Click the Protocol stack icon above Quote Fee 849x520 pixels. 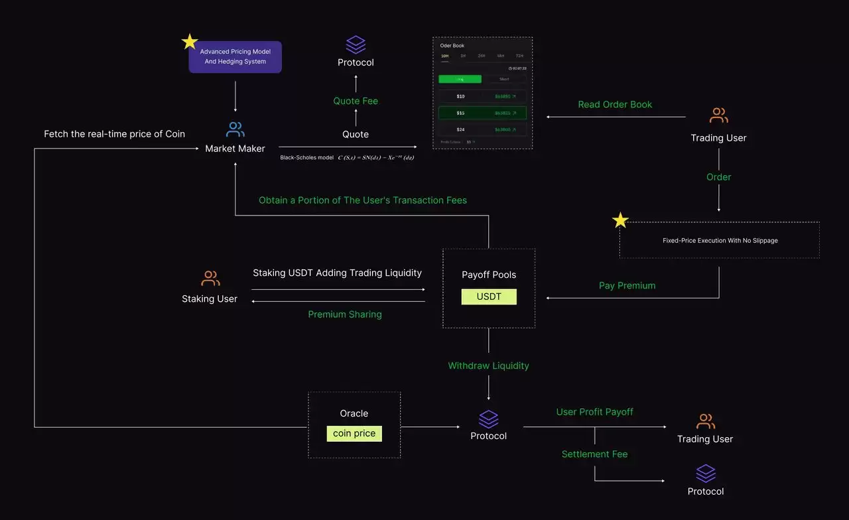tap(356, 44)
